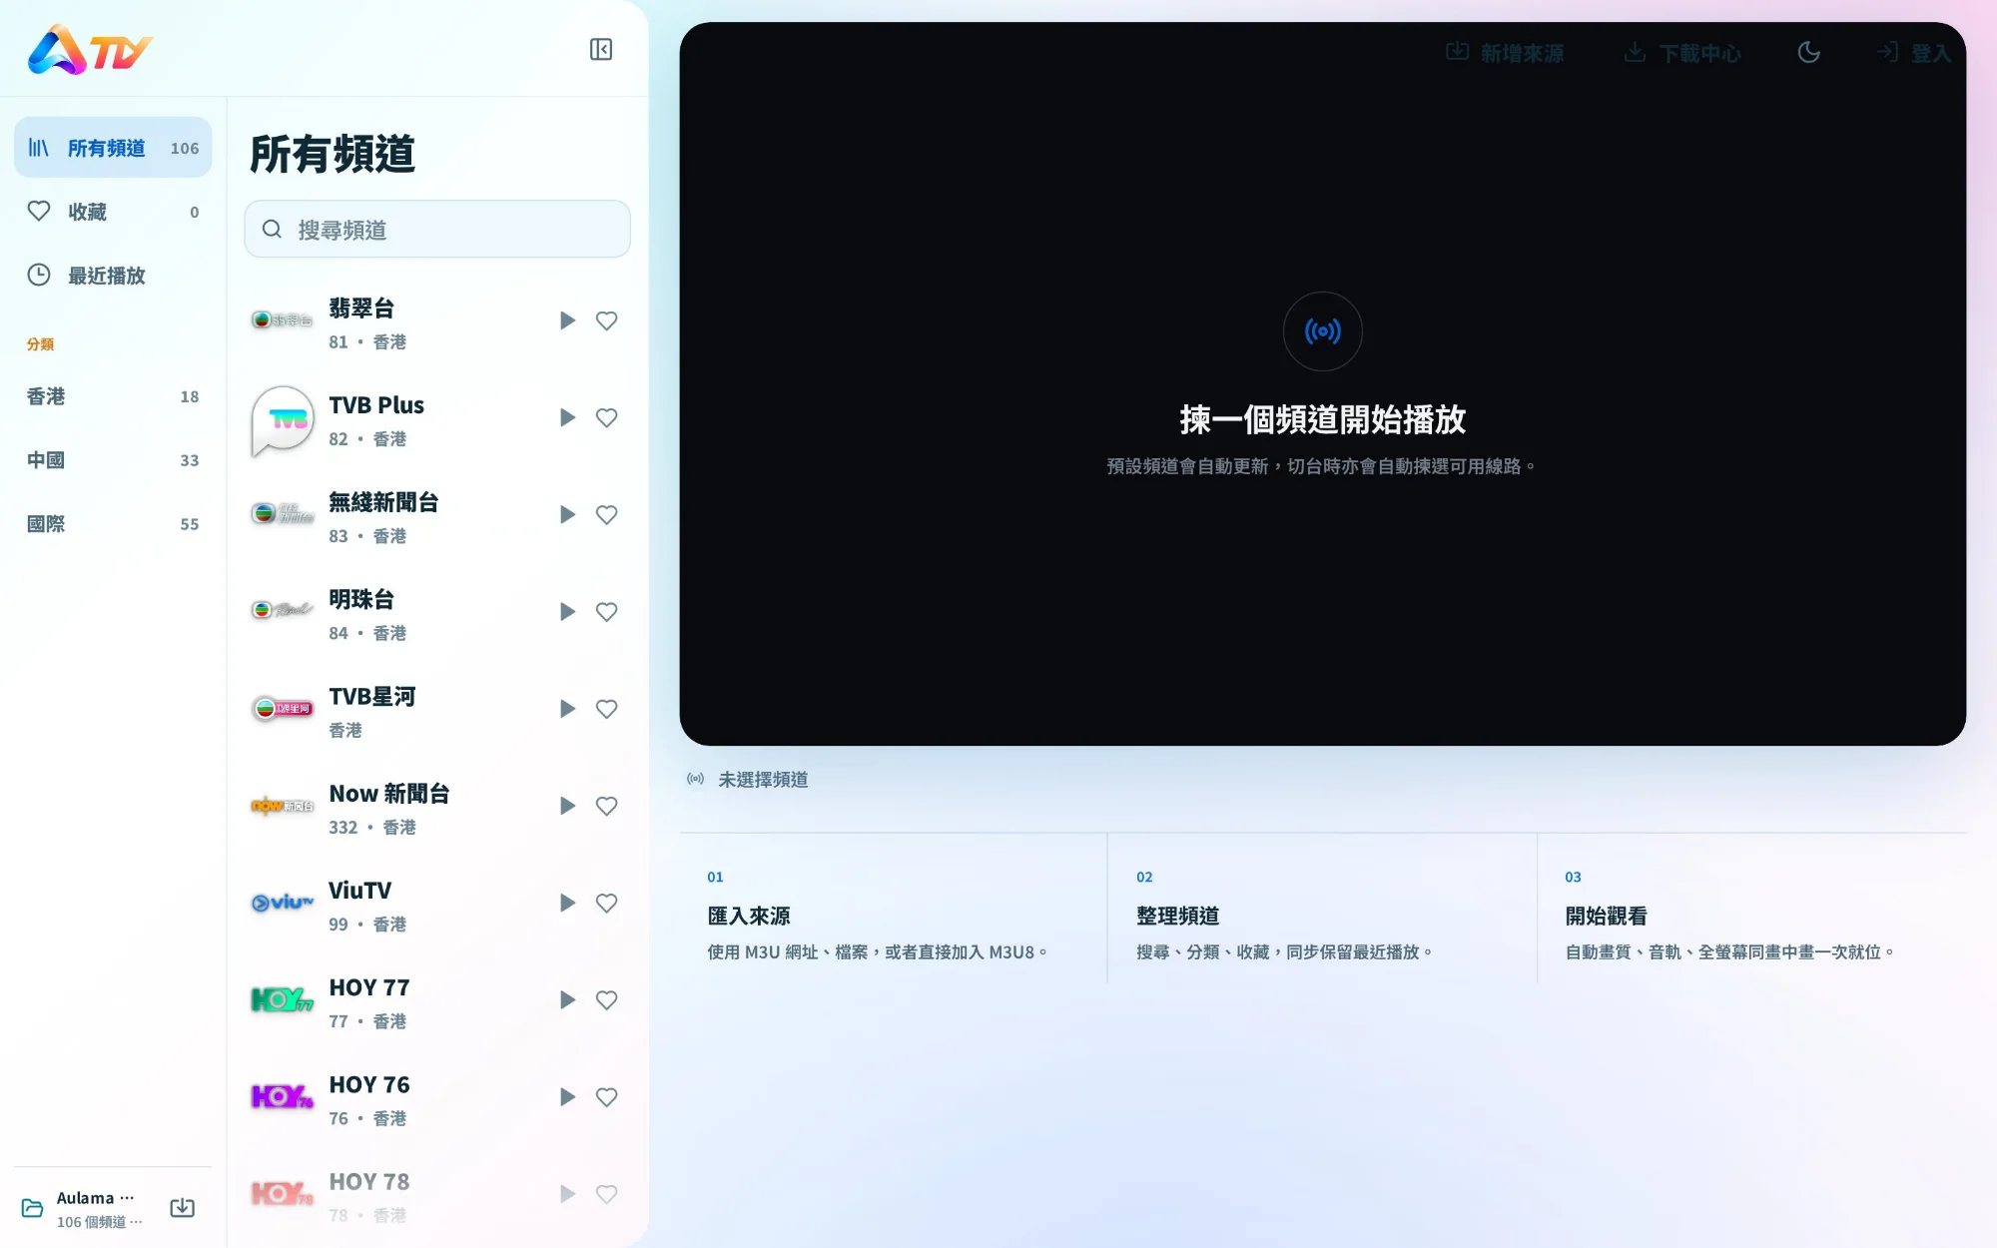Click 未選擇頻道 status label

(x=763, y=779)
